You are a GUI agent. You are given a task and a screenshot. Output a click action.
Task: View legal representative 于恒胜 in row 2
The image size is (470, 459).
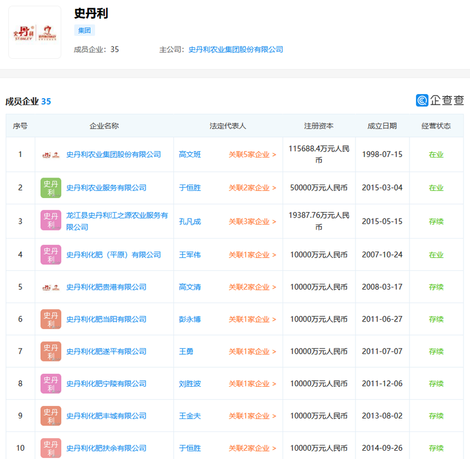point(190,188)
